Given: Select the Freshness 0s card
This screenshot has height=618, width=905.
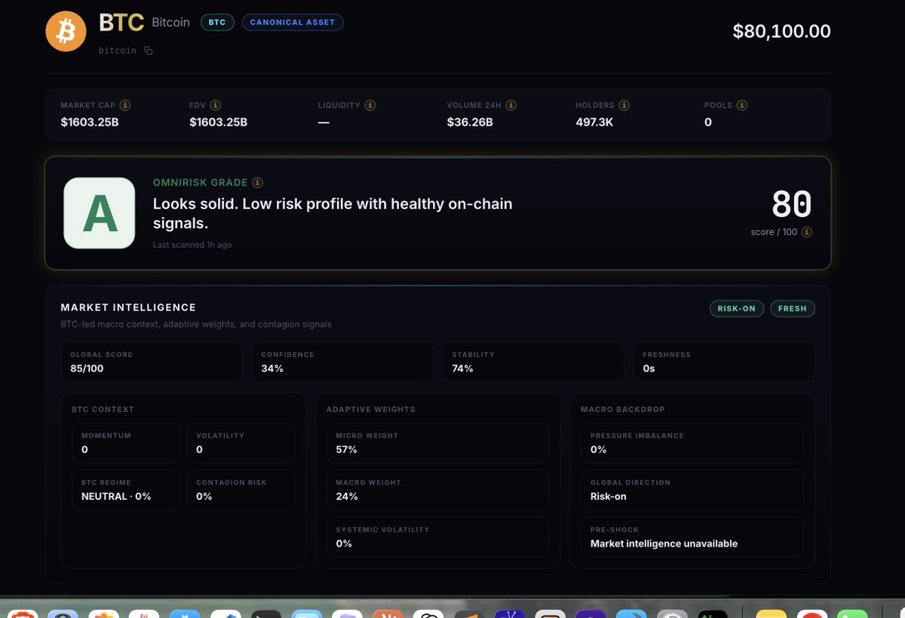Looking at the screenshot, I should pos(724,362).
